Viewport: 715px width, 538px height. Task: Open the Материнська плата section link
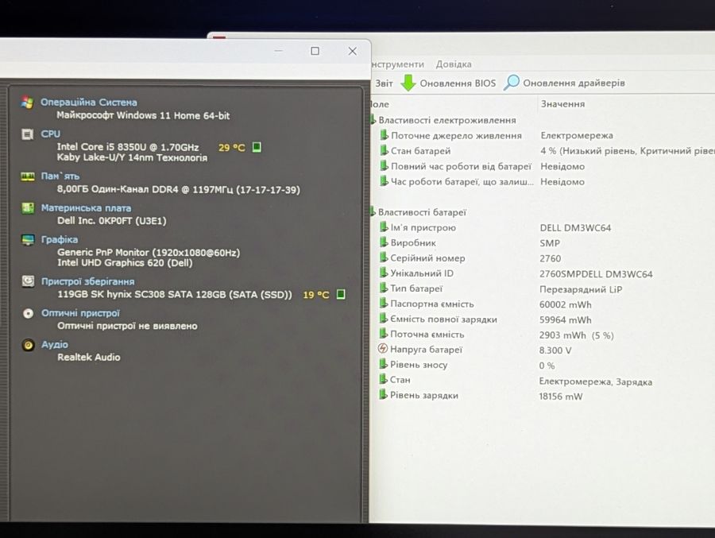(x=86, y=208)
